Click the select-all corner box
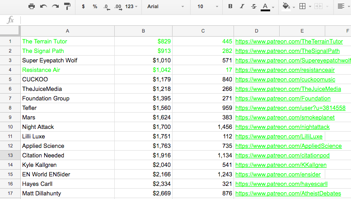Viewport: 351px width, 199px height. pyautogui.click(x=10, y=31)
